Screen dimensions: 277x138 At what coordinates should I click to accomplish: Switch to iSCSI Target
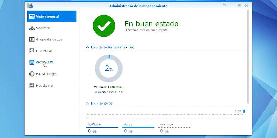tap(52, 74)
